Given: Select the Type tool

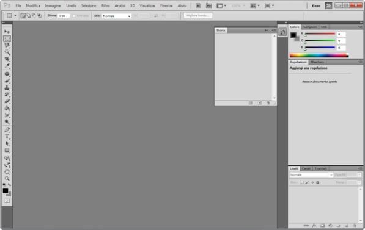Looking at the screenshot, I should click(7, 137).
